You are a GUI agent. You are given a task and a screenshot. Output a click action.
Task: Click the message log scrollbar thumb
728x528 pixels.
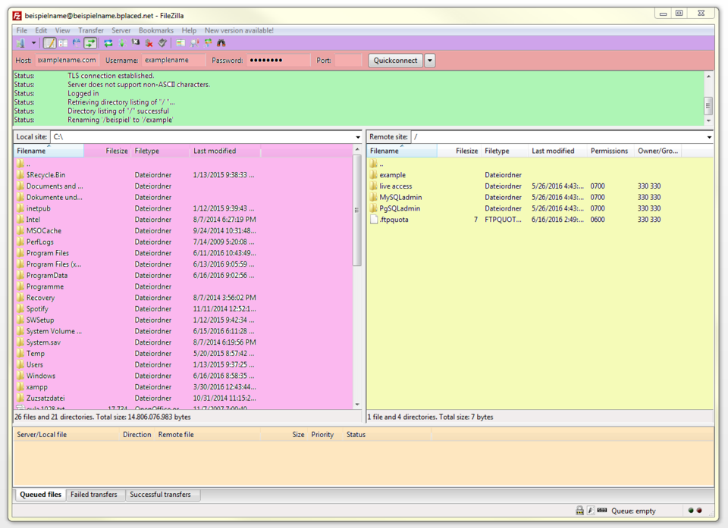pos(708,105)
